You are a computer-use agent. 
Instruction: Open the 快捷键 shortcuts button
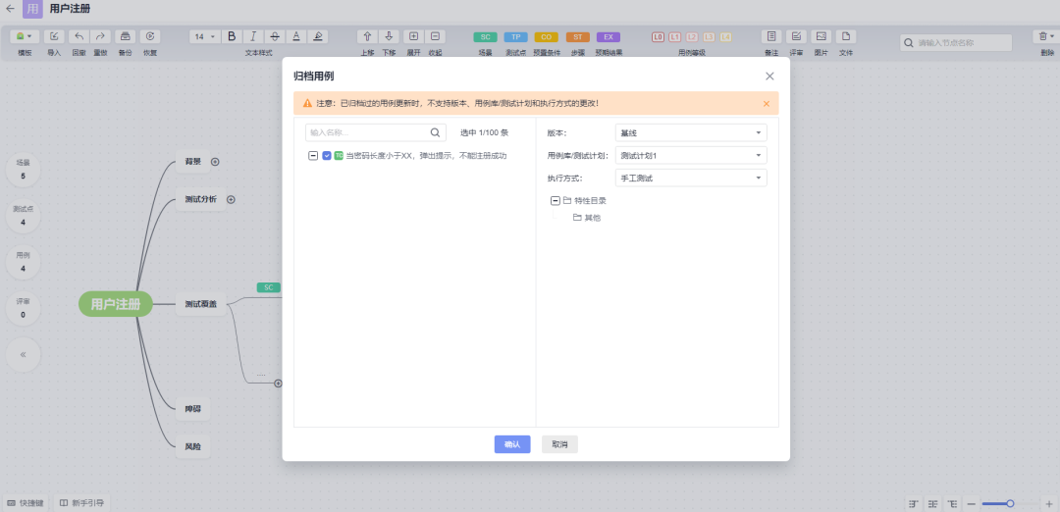coord(26,502)
